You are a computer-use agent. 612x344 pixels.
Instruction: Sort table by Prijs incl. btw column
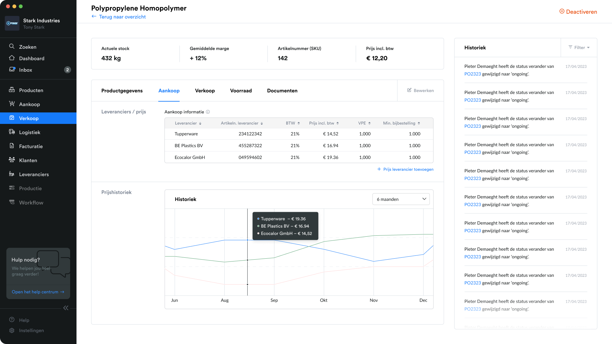338,123
